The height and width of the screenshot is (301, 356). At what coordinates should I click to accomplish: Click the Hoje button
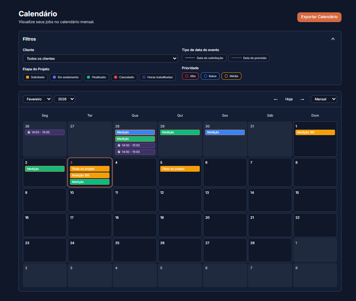point(289,99)
